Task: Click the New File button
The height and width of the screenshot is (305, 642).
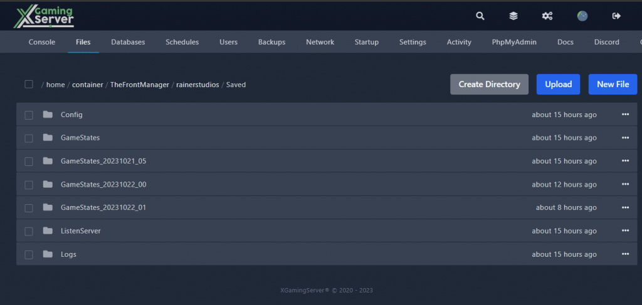Action: point(613,84)
